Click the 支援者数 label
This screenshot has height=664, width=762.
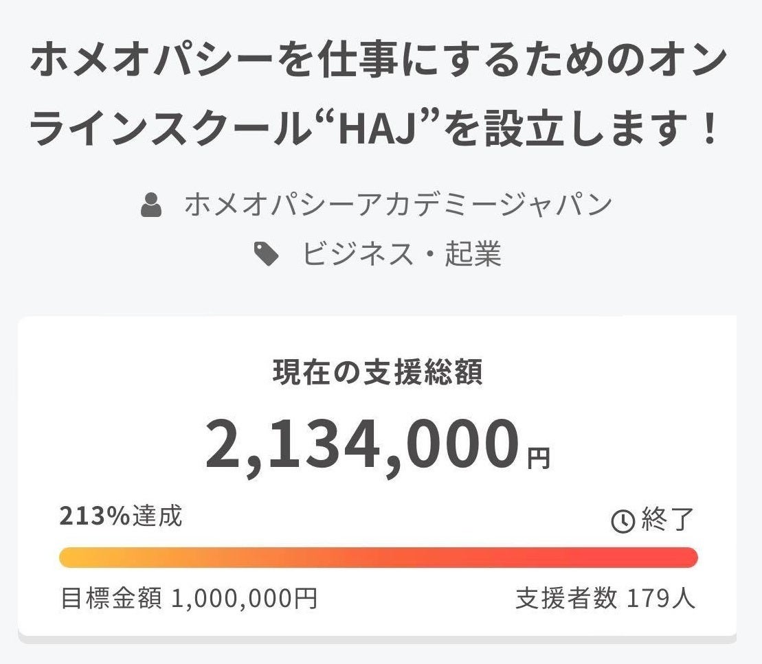tap(566, 599)
